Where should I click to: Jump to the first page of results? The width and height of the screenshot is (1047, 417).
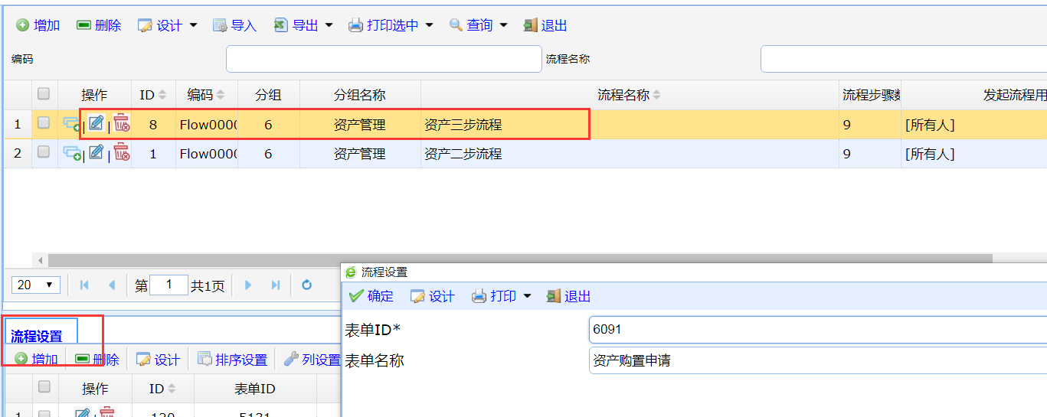(84, 285)
